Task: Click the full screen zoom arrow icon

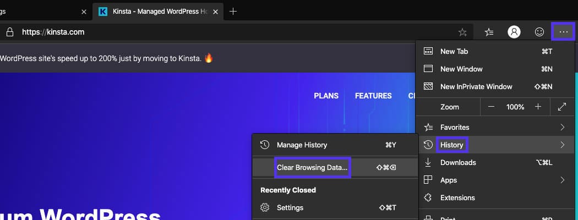Action: [562, 107]
